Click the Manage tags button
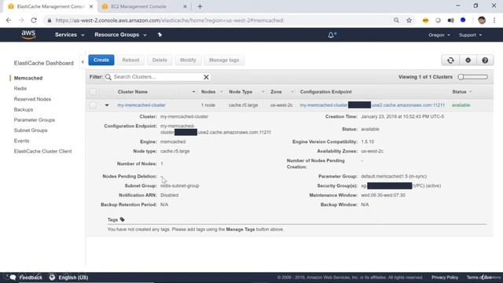The height and width of the screenshot is (283, 503). click(224, 60)
